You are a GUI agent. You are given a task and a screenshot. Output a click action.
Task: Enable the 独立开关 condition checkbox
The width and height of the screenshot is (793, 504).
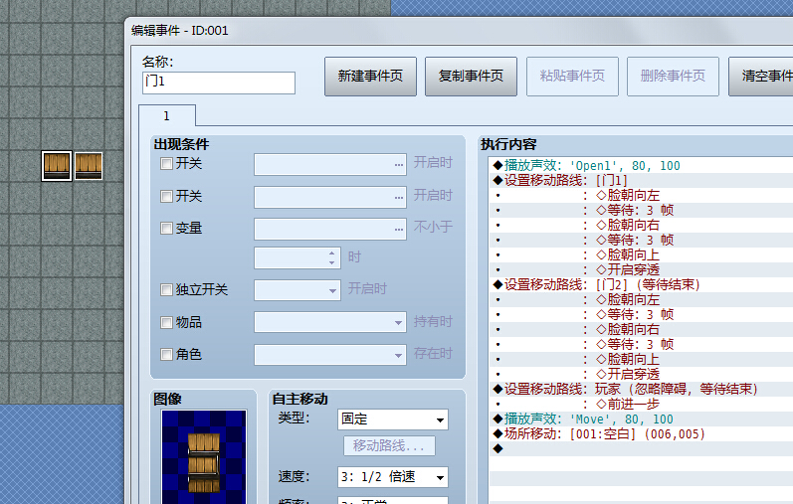(x=166, y=289)
